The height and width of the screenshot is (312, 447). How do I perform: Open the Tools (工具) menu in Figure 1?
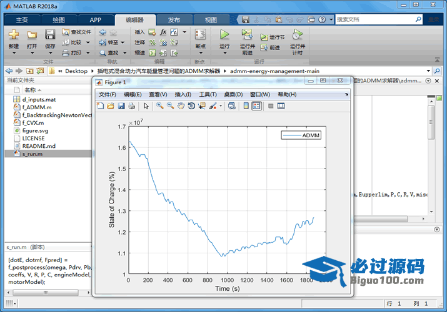click(208, 94)
